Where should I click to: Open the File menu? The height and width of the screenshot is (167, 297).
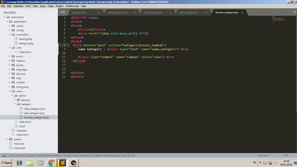[x=3, y=6]
